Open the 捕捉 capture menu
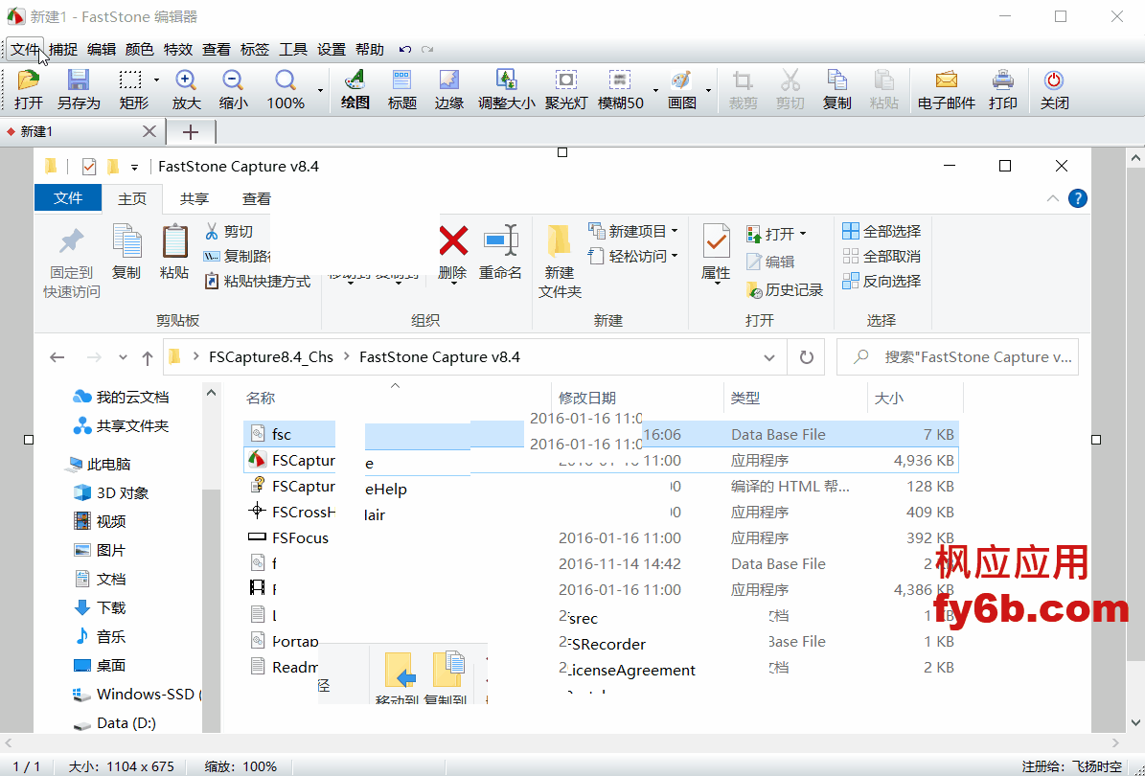Screen dimensions: 1145x776 click(x=63, y=50)
